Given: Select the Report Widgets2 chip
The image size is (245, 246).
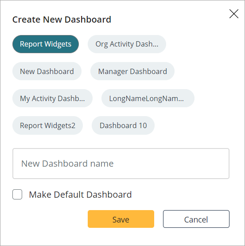Looking at the screenshot, I should point(47,125).
